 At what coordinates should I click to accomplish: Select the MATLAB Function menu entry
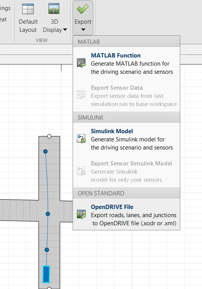(126, 63)
